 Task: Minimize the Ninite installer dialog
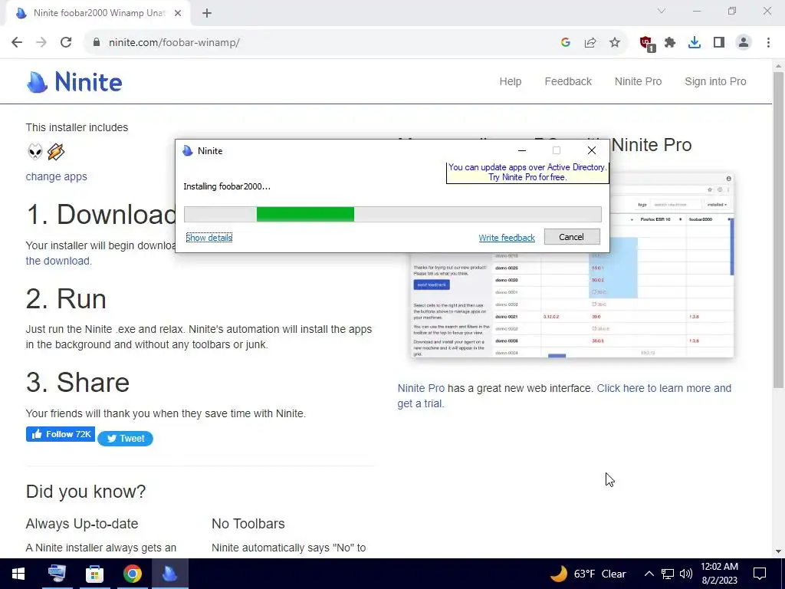tap(521, 150)
